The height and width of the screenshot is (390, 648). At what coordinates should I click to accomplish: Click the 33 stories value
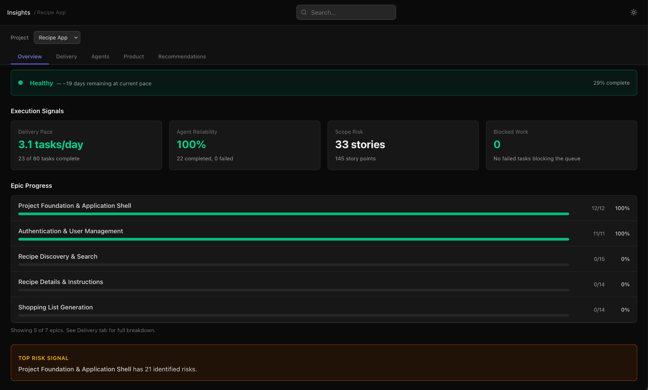(360, 145)
